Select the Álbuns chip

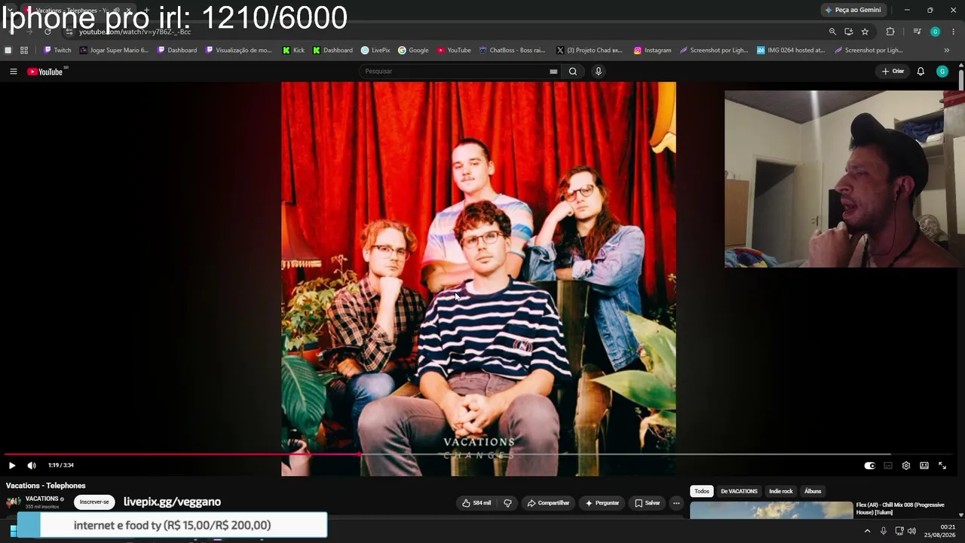coord(813,491)
